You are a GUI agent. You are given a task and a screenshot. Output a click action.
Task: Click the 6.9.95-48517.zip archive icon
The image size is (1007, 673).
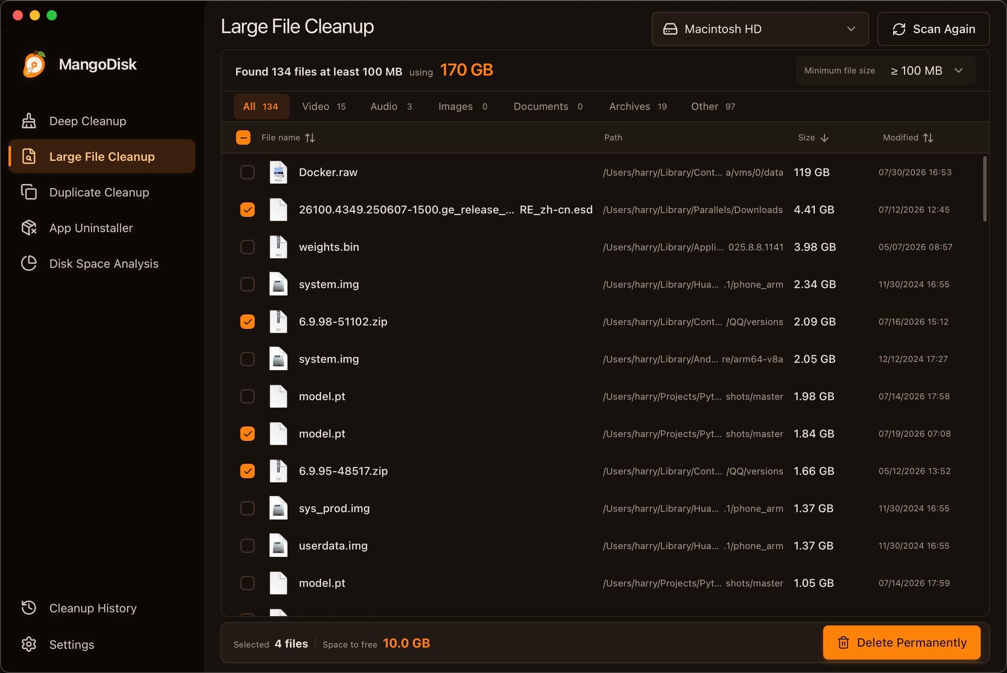coord(278,471)
